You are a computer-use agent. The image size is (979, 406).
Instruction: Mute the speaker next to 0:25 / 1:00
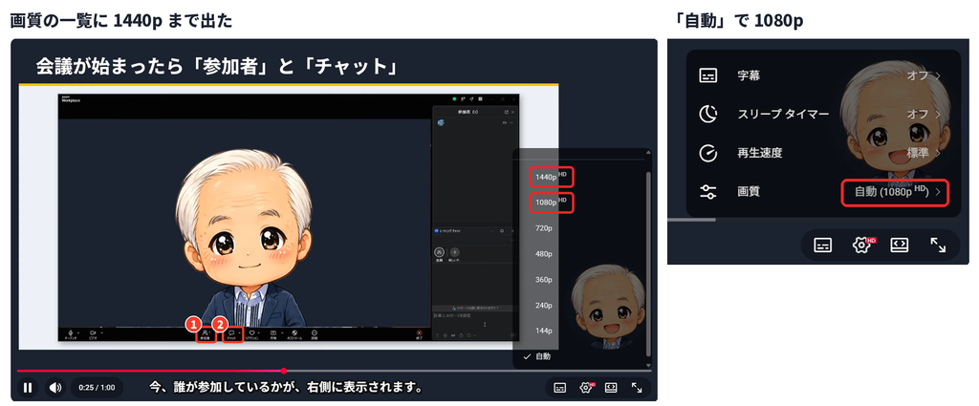click(55, 387)
